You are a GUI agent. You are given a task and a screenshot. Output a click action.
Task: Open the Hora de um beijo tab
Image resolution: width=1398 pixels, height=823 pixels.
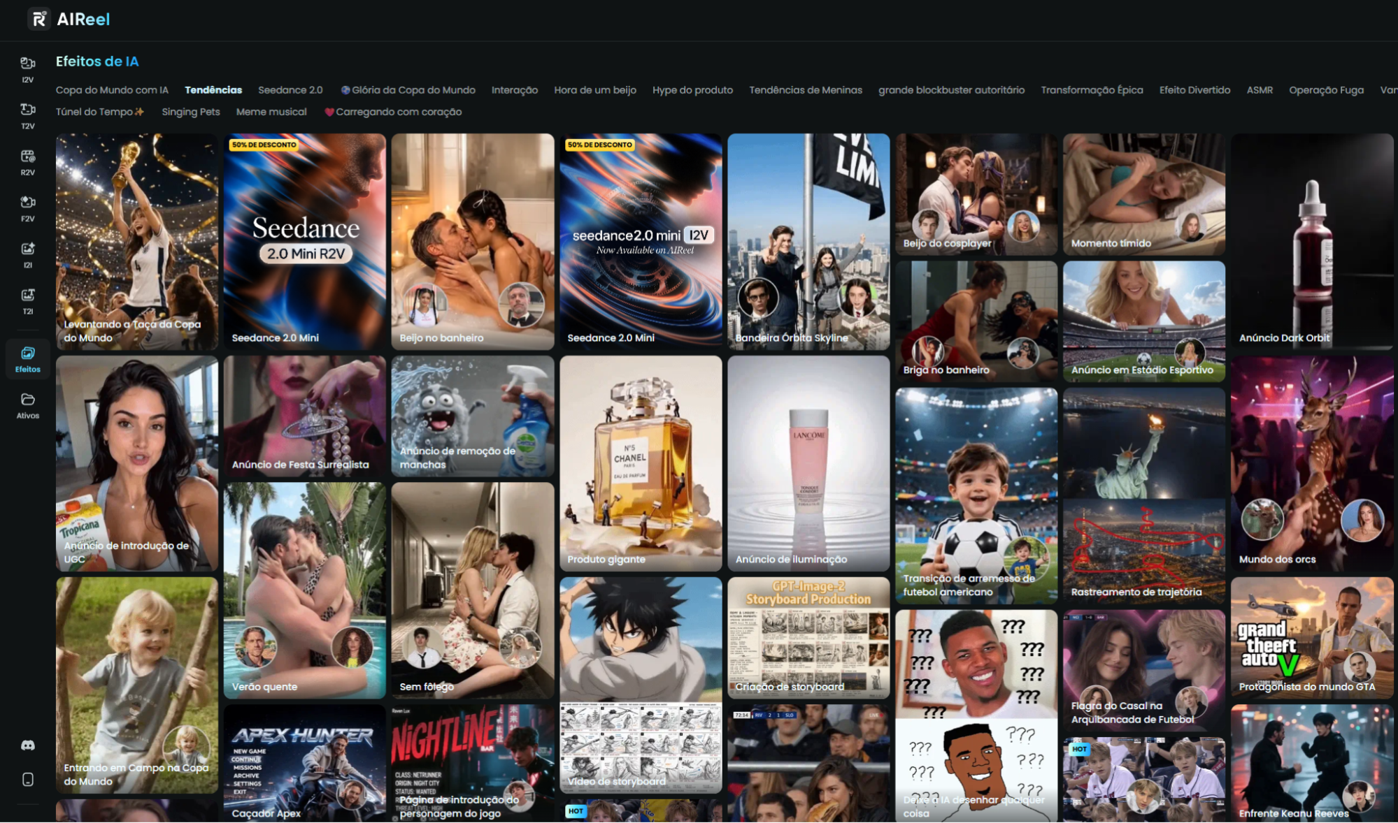pos(595,90)
